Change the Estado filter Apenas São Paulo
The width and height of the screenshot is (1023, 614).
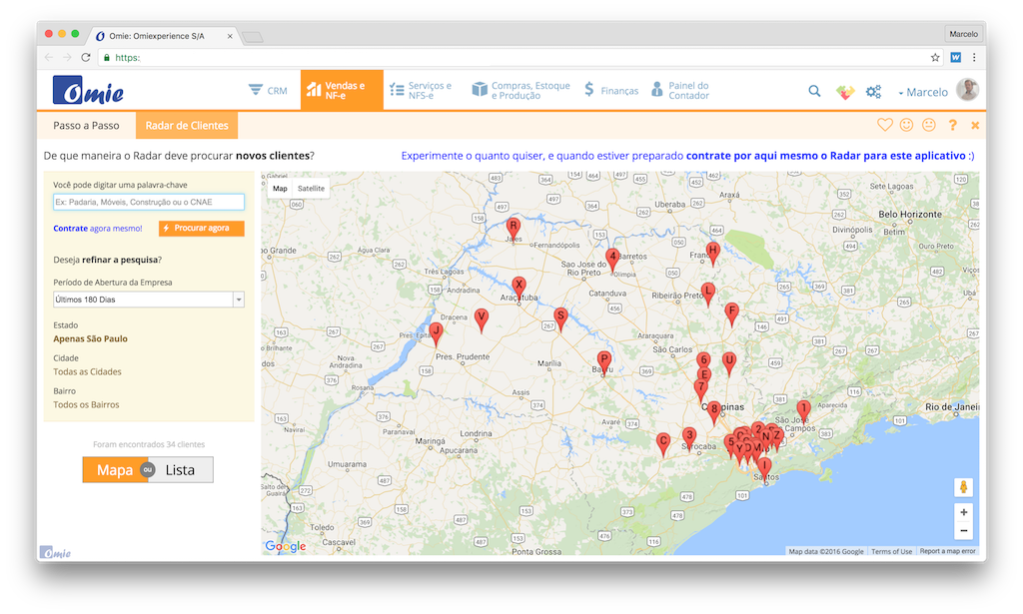tap(90, 338)
